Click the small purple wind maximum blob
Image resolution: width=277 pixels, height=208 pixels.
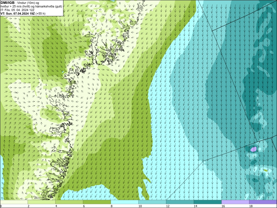pyautogui.click(x=254, y=149)
